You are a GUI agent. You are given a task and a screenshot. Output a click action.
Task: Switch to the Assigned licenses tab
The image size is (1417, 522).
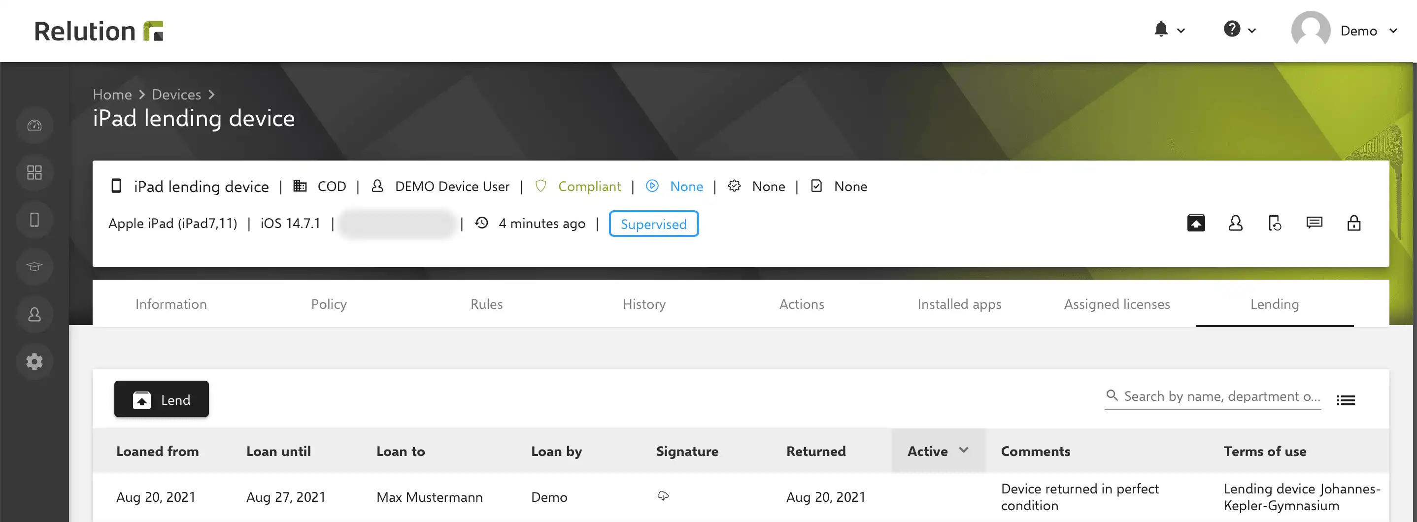(x=1116, y=304)
